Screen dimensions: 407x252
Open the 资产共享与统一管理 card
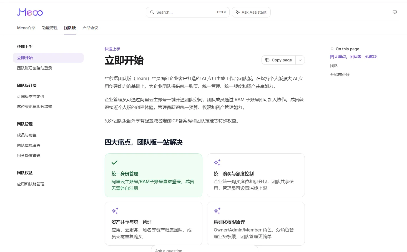(x=154, y=224)
